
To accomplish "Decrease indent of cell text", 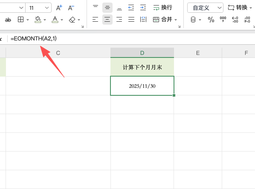I will [131, 8].
